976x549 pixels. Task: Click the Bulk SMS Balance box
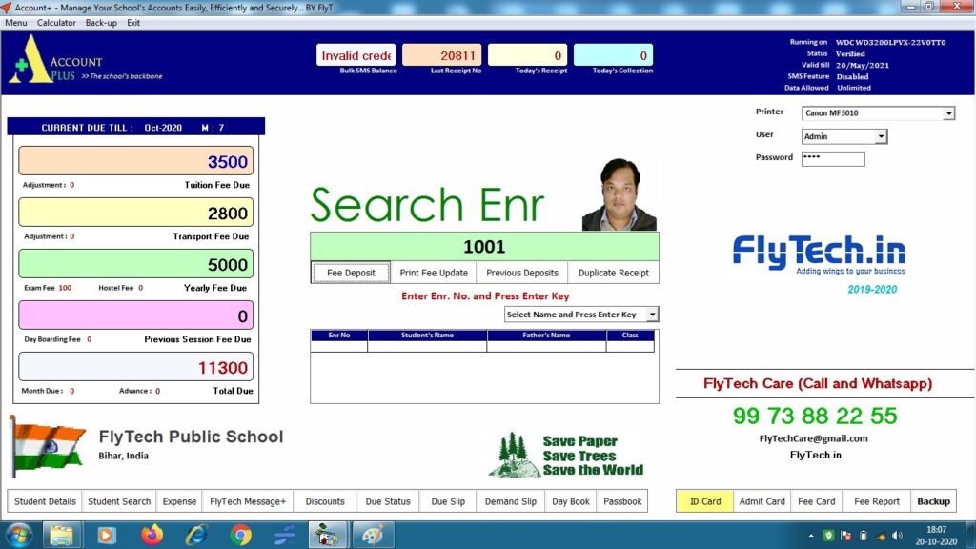[x=356, y=55]
